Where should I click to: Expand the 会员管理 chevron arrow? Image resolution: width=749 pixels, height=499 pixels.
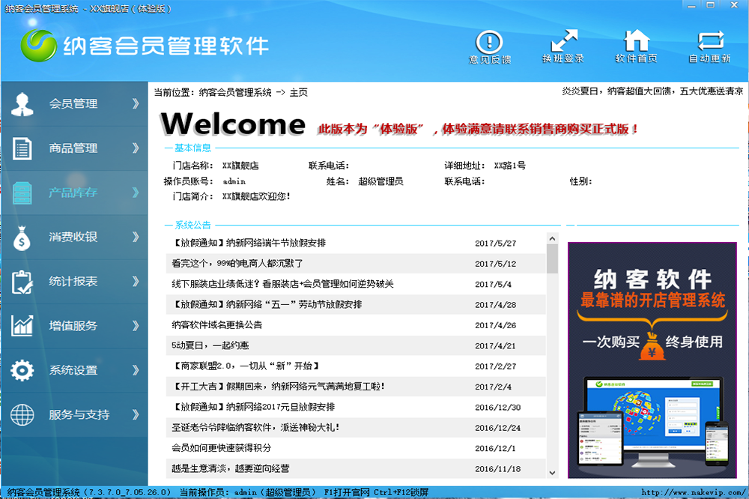tap(136, 103)
